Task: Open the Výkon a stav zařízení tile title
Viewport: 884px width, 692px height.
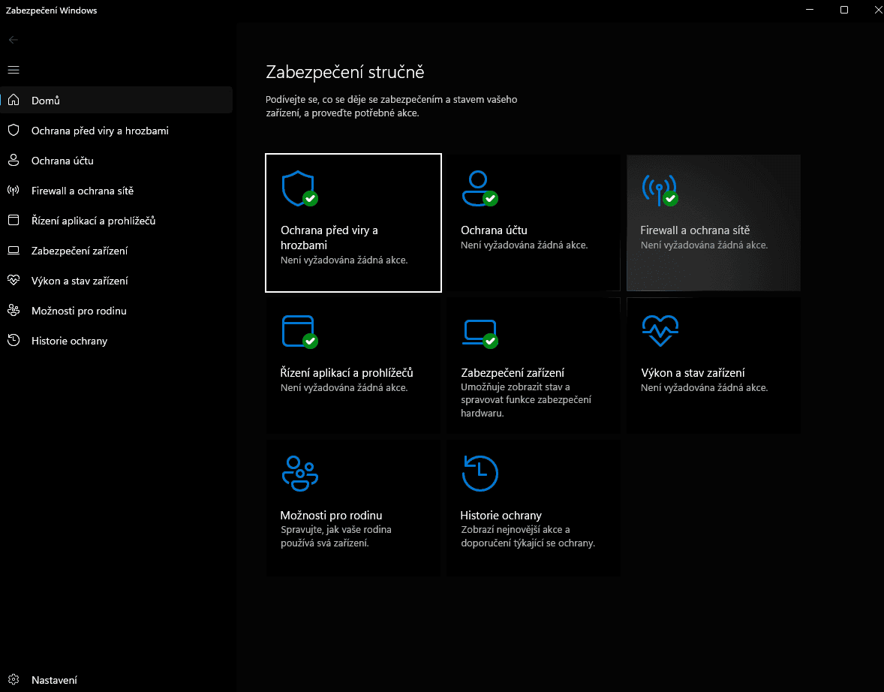Action: 693,373
